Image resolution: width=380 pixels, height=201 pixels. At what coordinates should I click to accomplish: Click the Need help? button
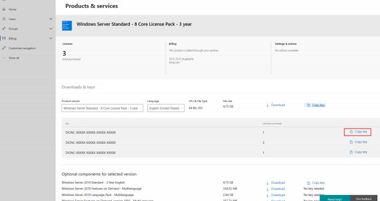click(335, 198)
